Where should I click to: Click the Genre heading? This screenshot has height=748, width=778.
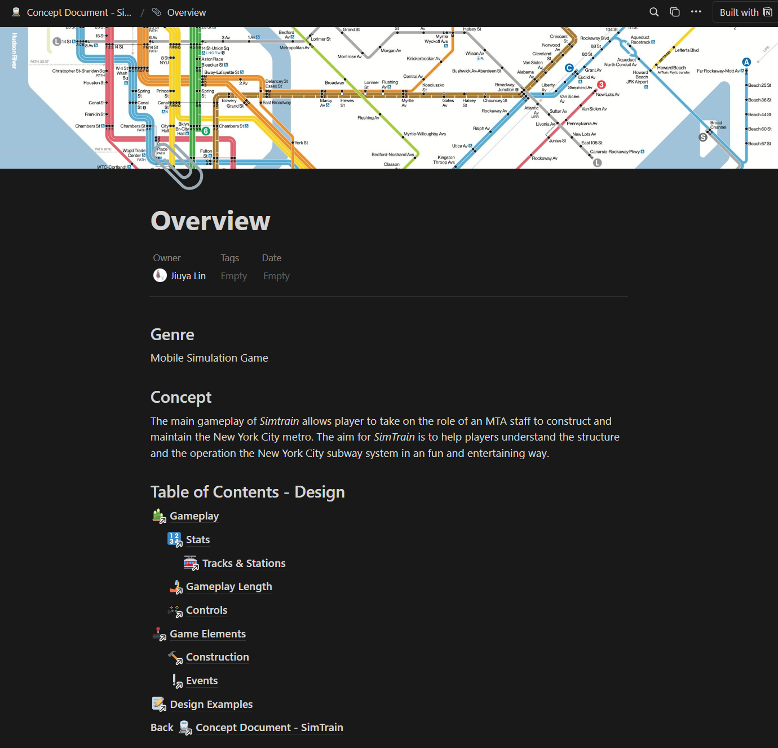coord(173,335)
